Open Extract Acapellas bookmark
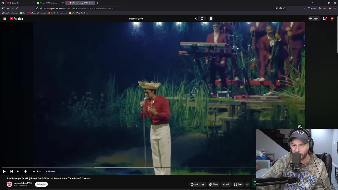The image size is (338, 190). [x=79, y=13]
